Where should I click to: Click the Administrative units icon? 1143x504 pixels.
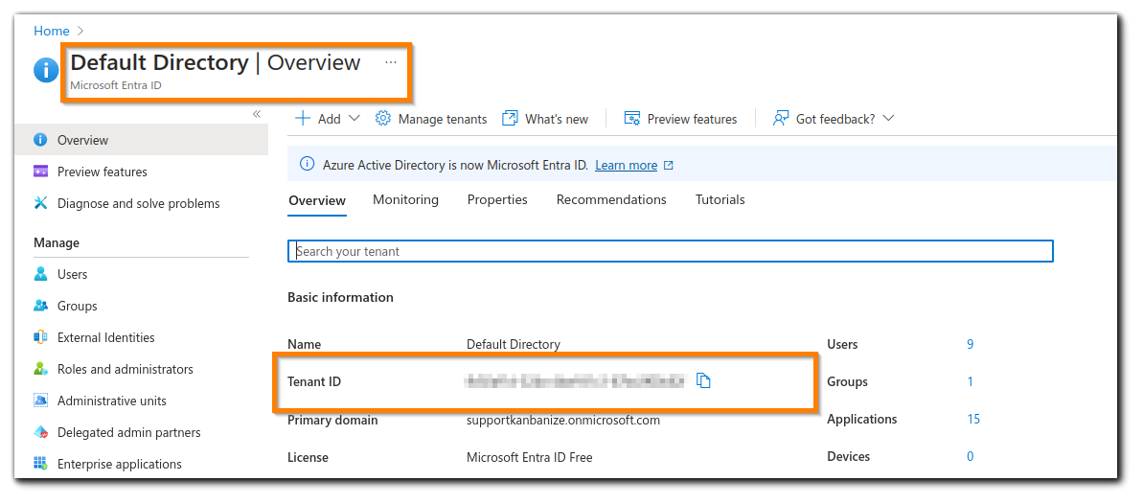click(41, 401)
